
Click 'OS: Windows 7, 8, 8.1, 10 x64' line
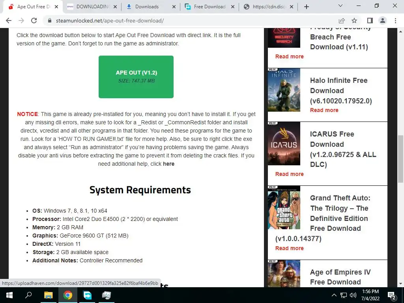point(70,211)
